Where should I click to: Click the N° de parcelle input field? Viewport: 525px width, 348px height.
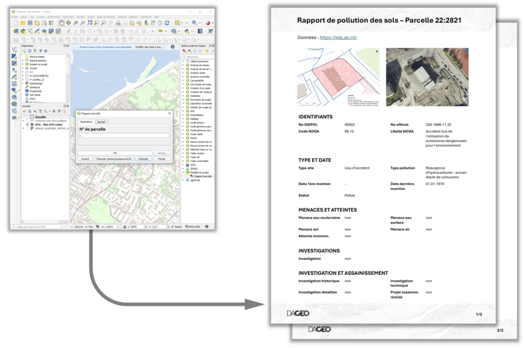124,135
